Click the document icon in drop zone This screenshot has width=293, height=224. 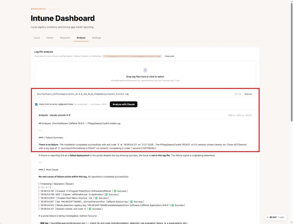click(145, 70)
